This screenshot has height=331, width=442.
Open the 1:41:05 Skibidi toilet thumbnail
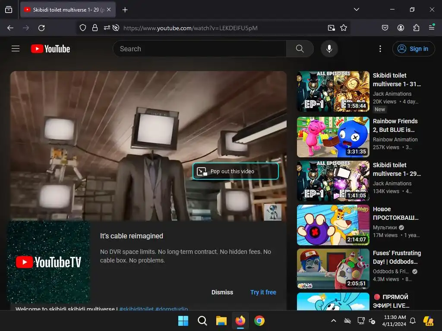(333, 181)
